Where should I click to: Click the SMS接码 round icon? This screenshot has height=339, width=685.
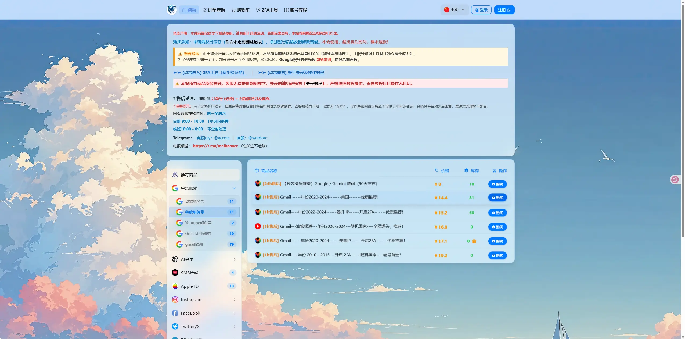click(175, 273)
